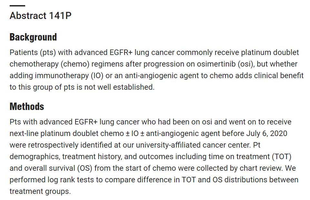310x200 pixels.
Task: Click 'platinum doublet' in Background paragraph
Action: click(x=270, y=53)
